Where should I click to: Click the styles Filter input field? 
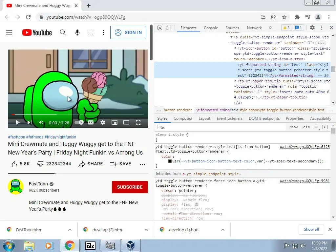(x=221, y=127)
